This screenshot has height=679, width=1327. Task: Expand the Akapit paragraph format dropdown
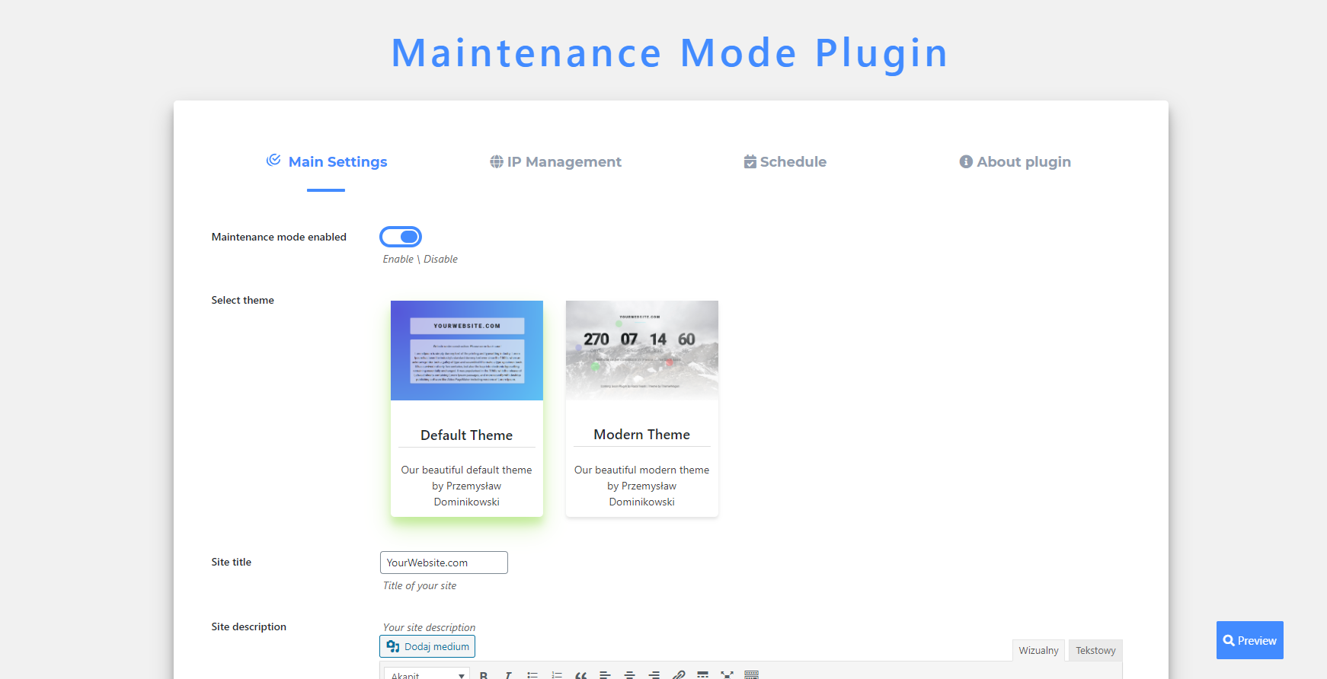coord(427,674)
